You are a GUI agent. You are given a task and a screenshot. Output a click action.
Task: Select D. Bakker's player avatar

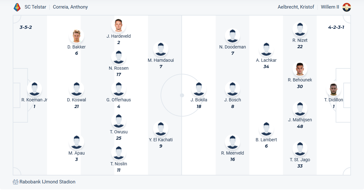click(76, 36)
